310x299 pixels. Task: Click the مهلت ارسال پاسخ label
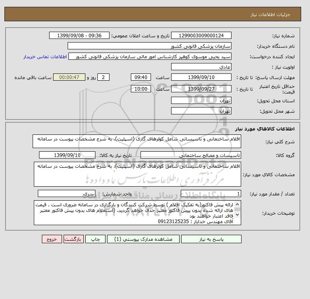point(275,77)
